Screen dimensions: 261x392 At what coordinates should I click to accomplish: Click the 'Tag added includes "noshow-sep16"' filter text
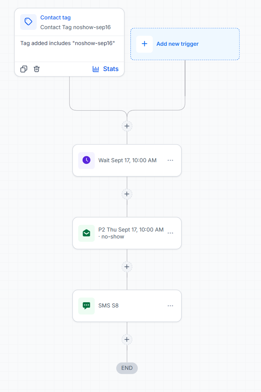(68, 43)
